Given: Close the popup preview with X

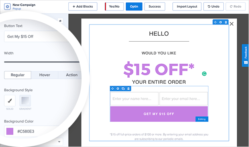Looking at the screenshot, I should (232, 24).
